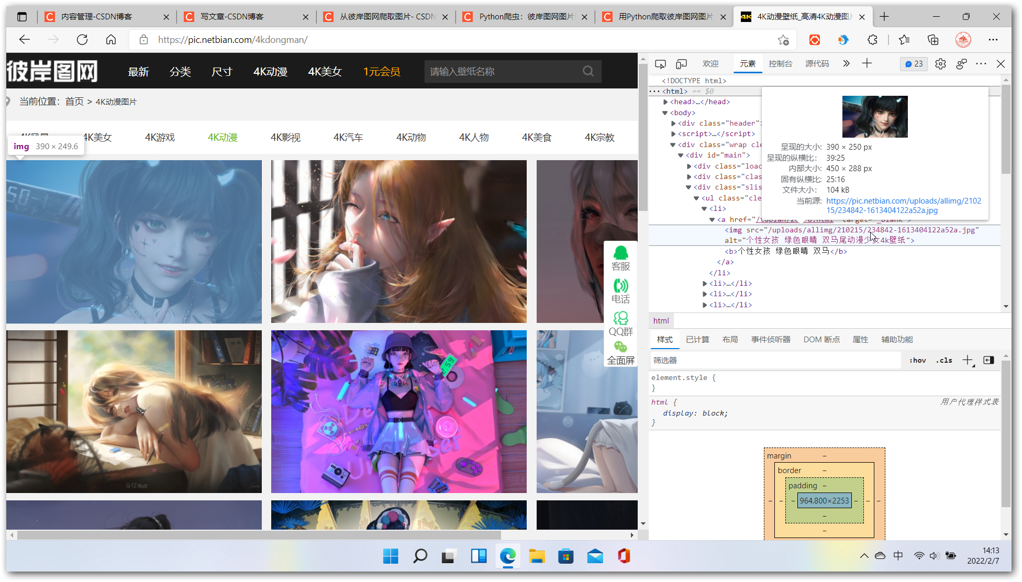Image resolution: width=1022 pixels, height=582 pixels.
Task: Open favorites list icon in toolbar
Action: click(x=904, y=40)
